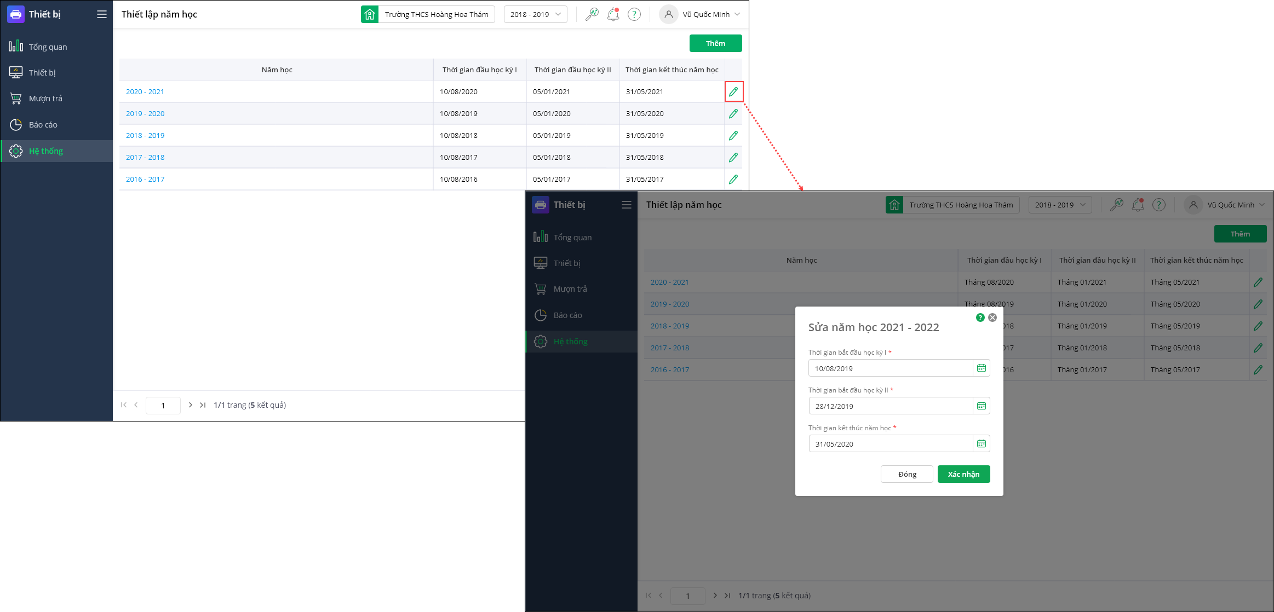This screenshot has width=1274, height=612.
Task: Expand 2018 - 2019 school year dropdown
Action: point(535,15)
